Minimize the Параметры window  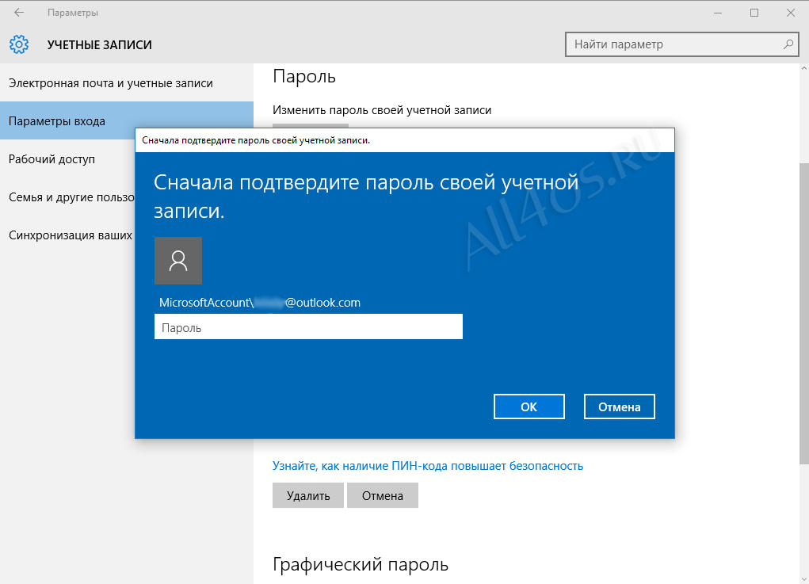[718, 13]
